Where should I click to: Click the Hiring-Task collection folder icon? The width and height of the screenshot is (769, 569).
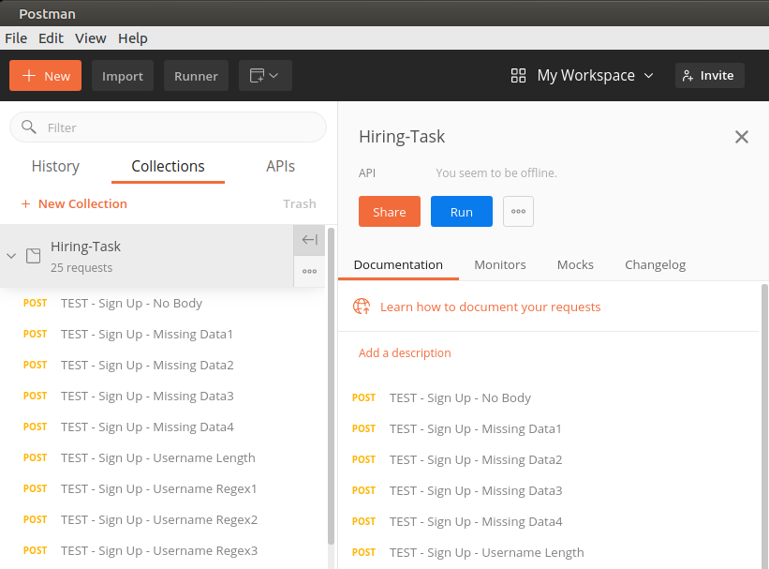point(34,256)
